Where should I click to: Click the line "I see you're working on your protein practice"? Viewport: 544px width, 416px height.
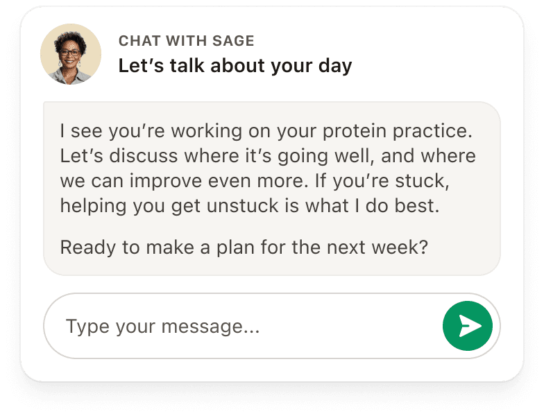266,131
